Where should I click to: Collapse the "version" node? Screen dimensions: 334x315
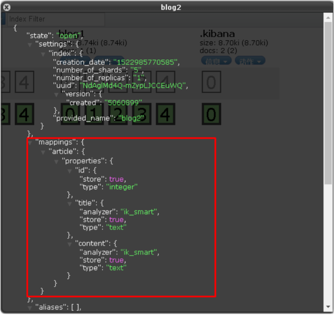tap(56, 95)
